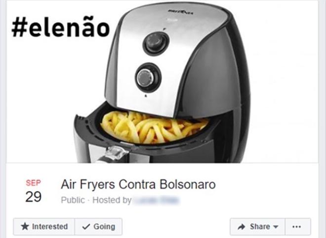This screenshot has height=238, width=326.
Task: Open the three-dots more options menu
Action: 298,227
